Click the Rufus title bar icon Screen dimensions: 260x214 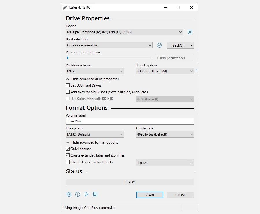tap(65, 7)
